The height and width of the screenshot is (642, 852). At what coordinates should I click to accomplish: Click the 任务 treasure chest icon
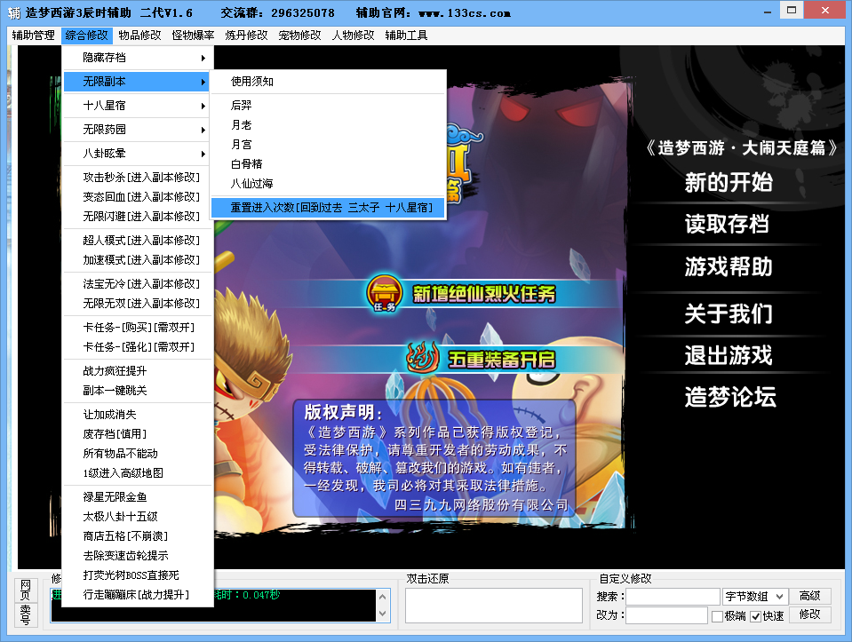(x=385, y=294)
